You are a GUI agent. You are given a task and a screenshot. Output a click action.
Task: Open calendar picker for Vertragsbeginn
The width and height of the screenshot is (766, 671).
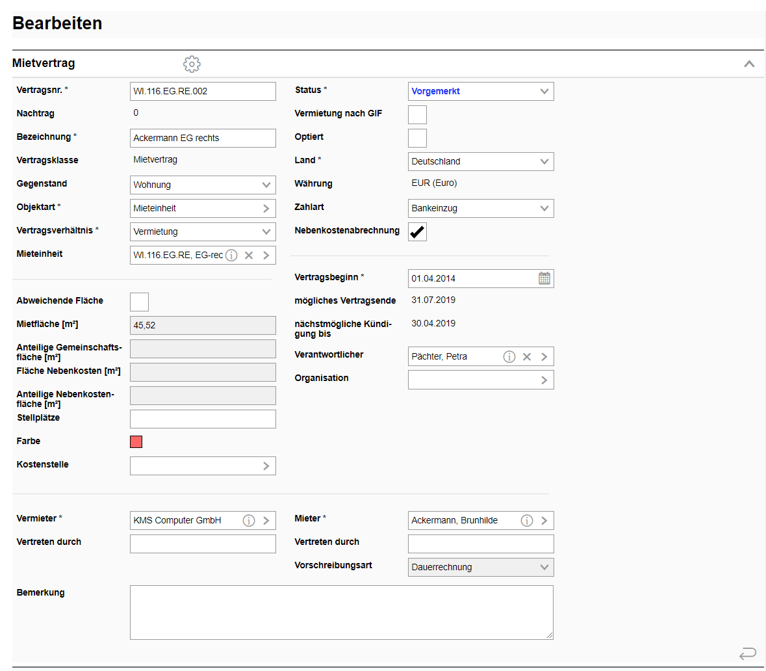(x=544, y=278)
